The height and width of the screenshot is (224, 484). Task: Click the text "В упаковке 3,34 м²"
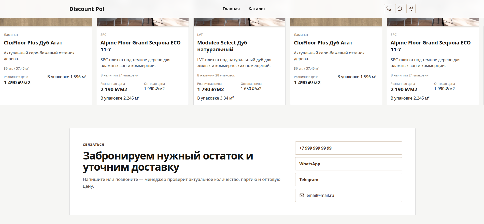click(x=215, y=98)
